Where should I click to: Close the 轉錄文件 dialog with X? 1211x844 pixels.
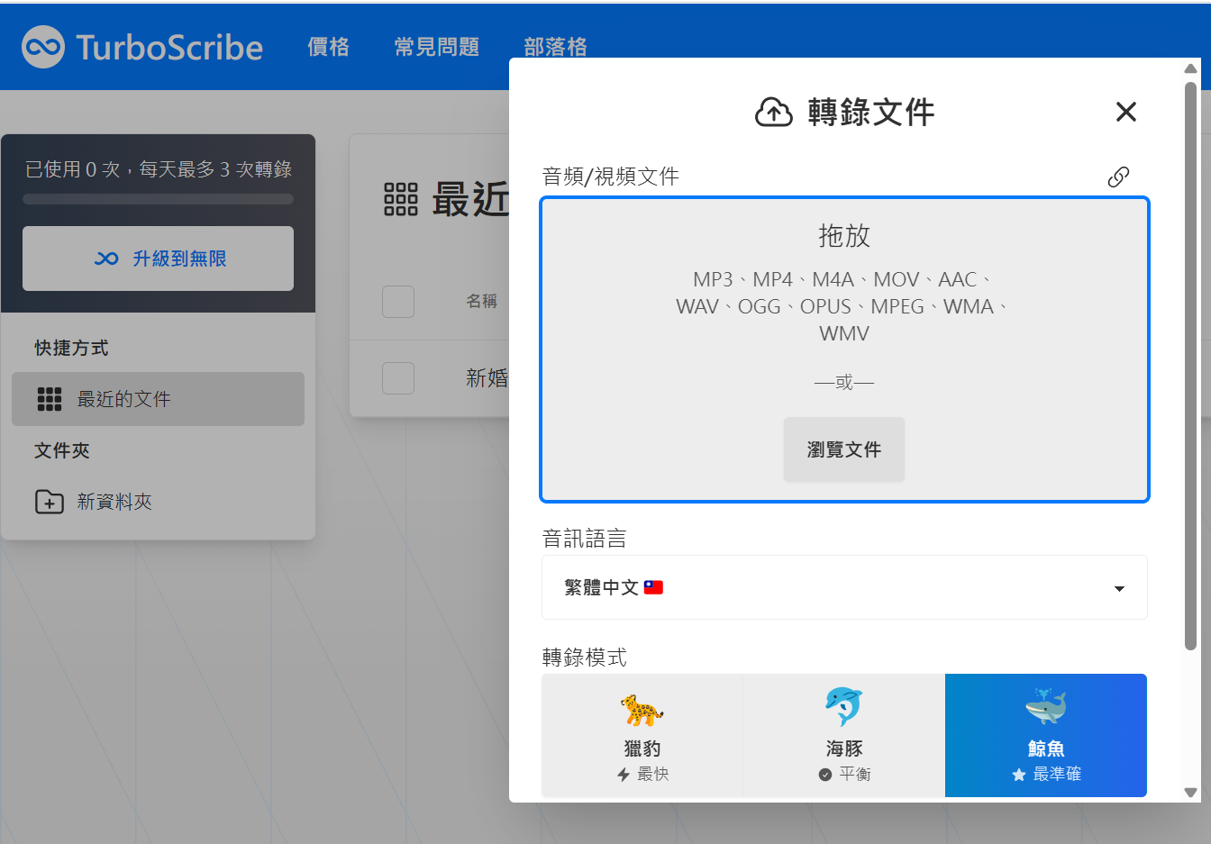(x=1125, y=112)
